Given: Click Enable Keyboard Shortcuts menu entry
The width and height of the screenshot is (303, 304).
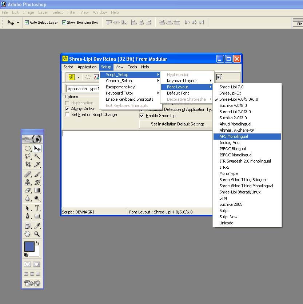Looking at the screenshot, I should [130, 100].
